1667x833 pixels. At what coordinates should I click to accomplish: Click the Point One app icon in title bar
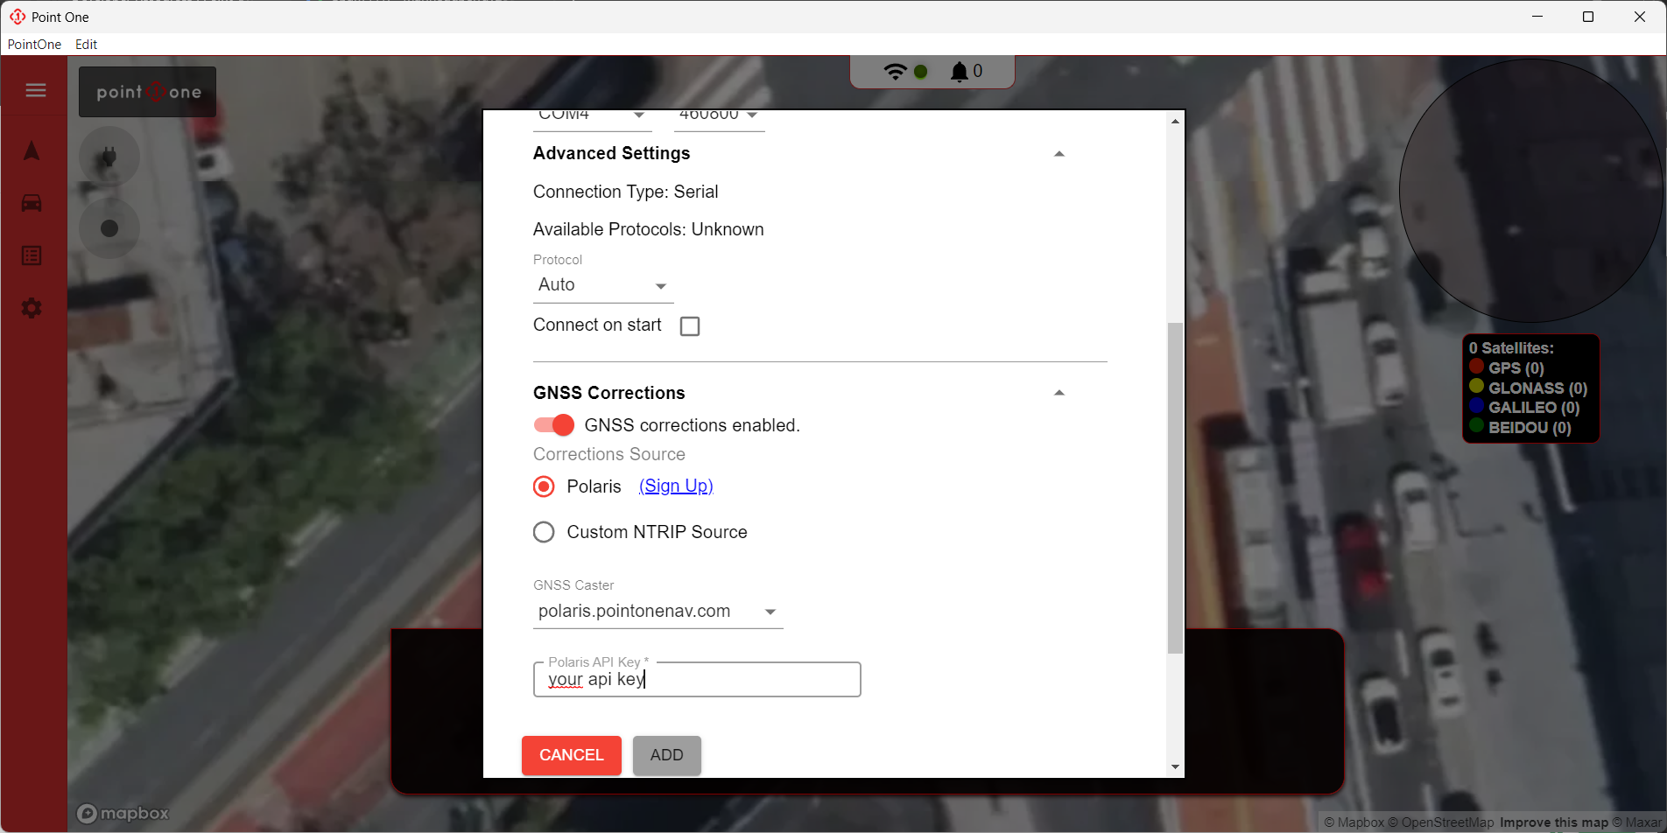click(17, 17)
